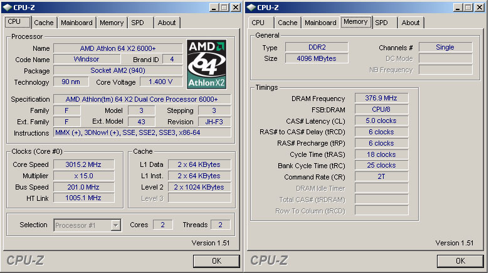Click the Revision value JH-F3
Screen dimensions: 489x273
(x=214, y=122)
